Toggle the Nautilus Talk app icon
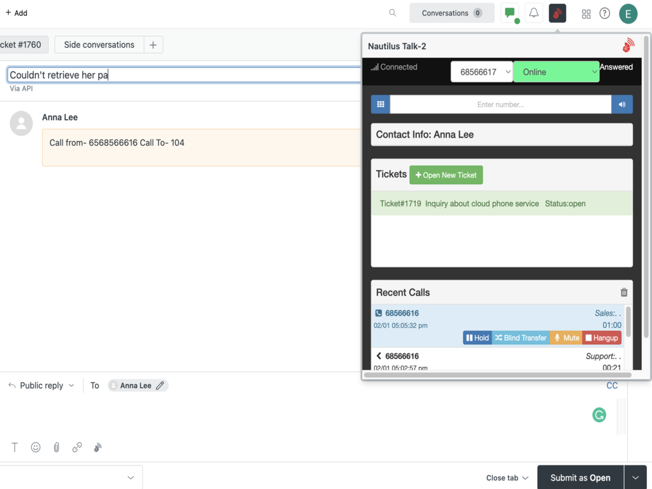The image size is (652, 489). tap(558, 13)
